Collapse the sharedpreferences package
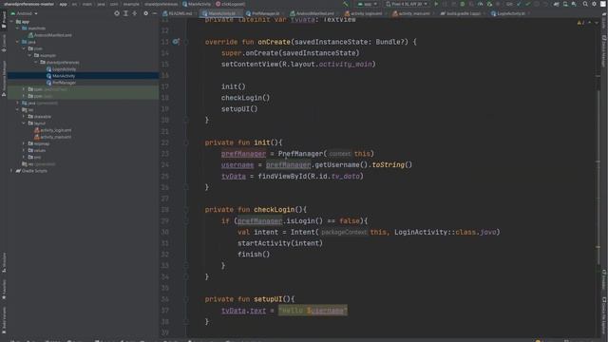The width and height of the screenshot is (608, 342). [x=36, y=62]
